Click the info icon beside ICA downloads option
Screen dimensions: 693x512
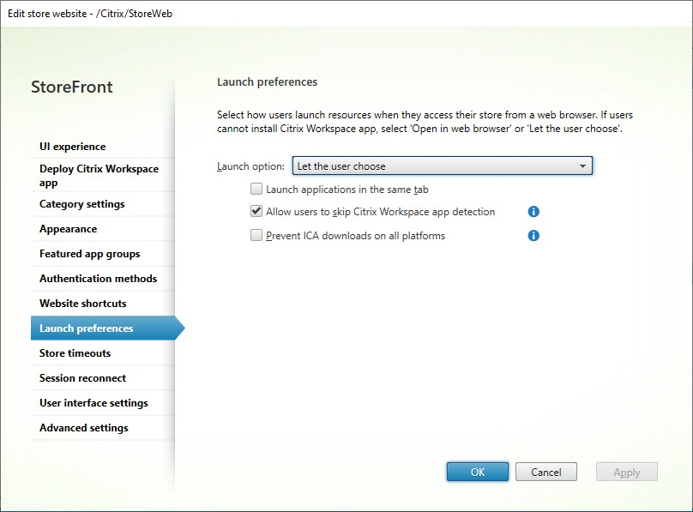coord(533,235)
